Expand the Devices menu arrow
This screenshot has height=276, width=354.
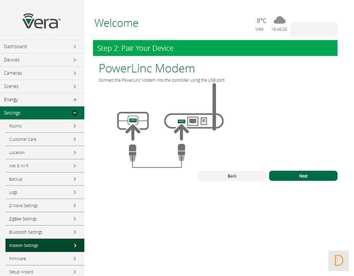[75, 60]
